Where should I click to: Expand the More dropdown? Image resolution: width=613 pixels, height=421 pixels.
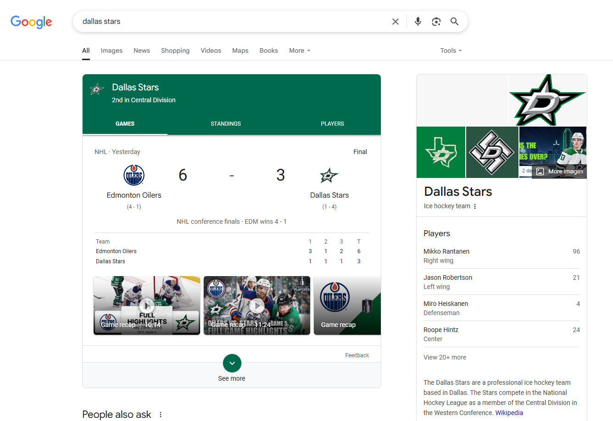click(x=300, y=50)
